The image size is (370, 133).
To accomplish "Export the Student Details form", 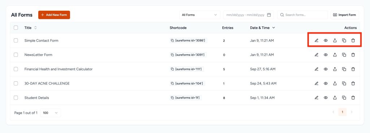I will tap(335, 98).
